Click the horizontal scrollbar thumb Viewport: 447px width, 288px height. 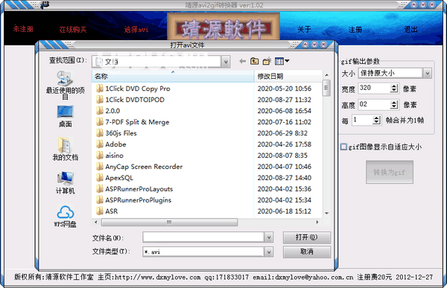pos(169,223)
